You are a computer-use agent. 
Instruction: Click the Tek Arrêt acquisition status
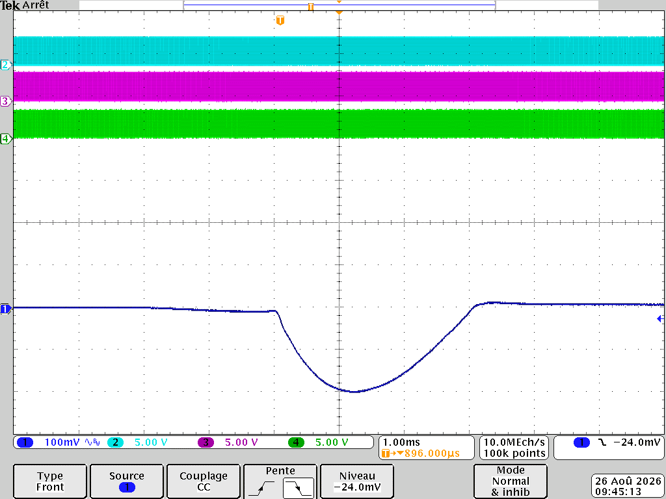(25, 5)
